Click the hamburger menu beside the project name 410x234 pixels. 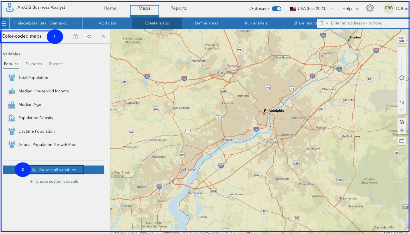[x=4, y=23]
